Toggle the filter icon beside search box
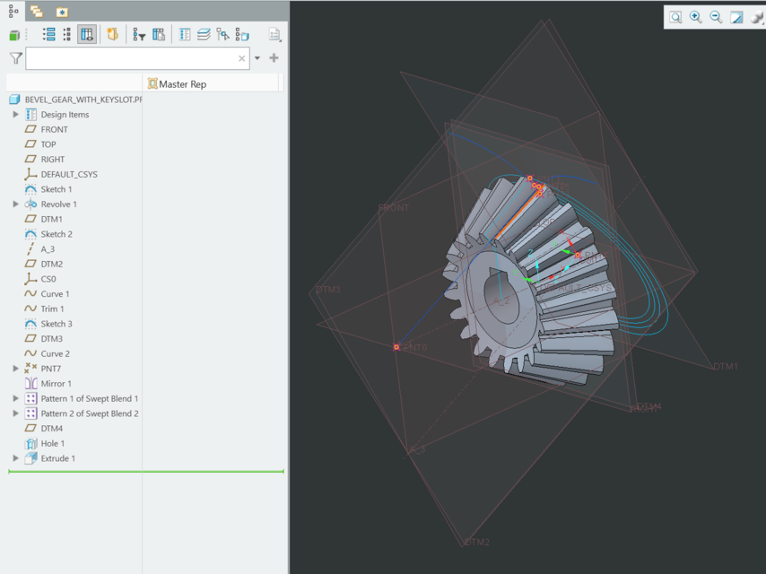766x574 pixels. [x=15, y=57]
